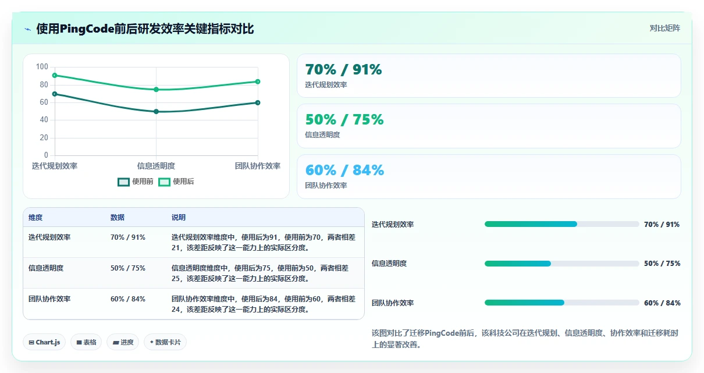The image size is (704, 373).
Task: Click the 迭代规划效率 progress bar
Action: [x=561, y=224]
